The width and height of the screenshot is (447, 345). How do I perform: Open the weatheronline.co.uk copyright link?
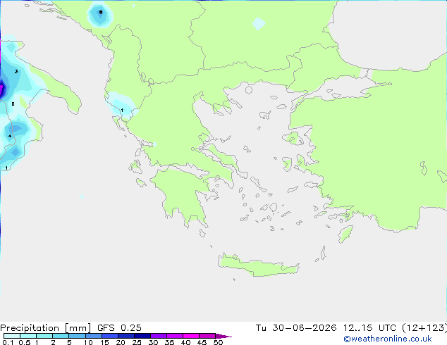(388, 339)
